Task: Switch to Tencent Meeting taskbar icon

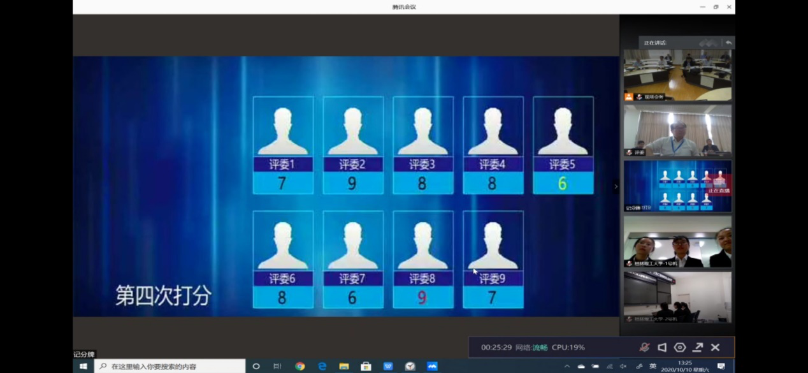Action: click(x=432, y=367)
